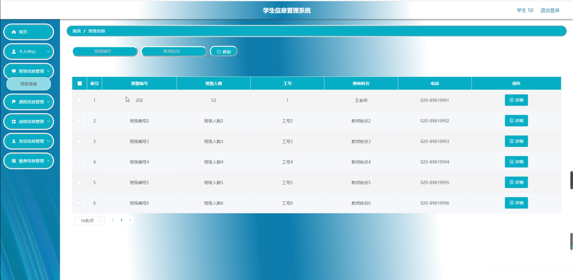Open the 课程信息管理 sidebar menu
The width and height of the screenshot is (573, 280).
pyautogui.click(x=29, y=102)
